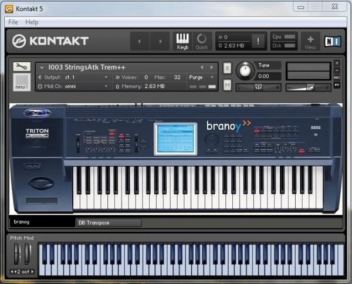The image size is (352, 284).
Task: Click the TRITON label on keyboard
Action: point(37,131)
